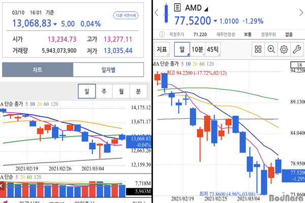Image resolution: width=305 pixels, height=203 pixels.
Task: Click the AMD candlestick thumbnail icon
Action: point(166,13)
